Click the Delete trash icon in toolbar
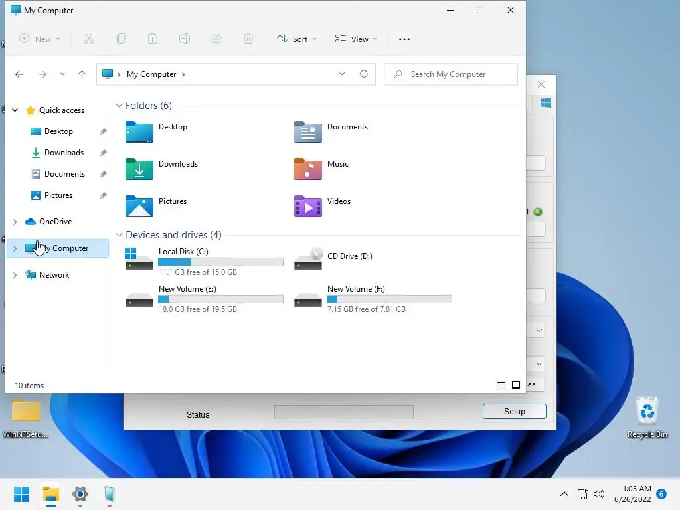This screenshot has width=680, height=510. point(248,39)
